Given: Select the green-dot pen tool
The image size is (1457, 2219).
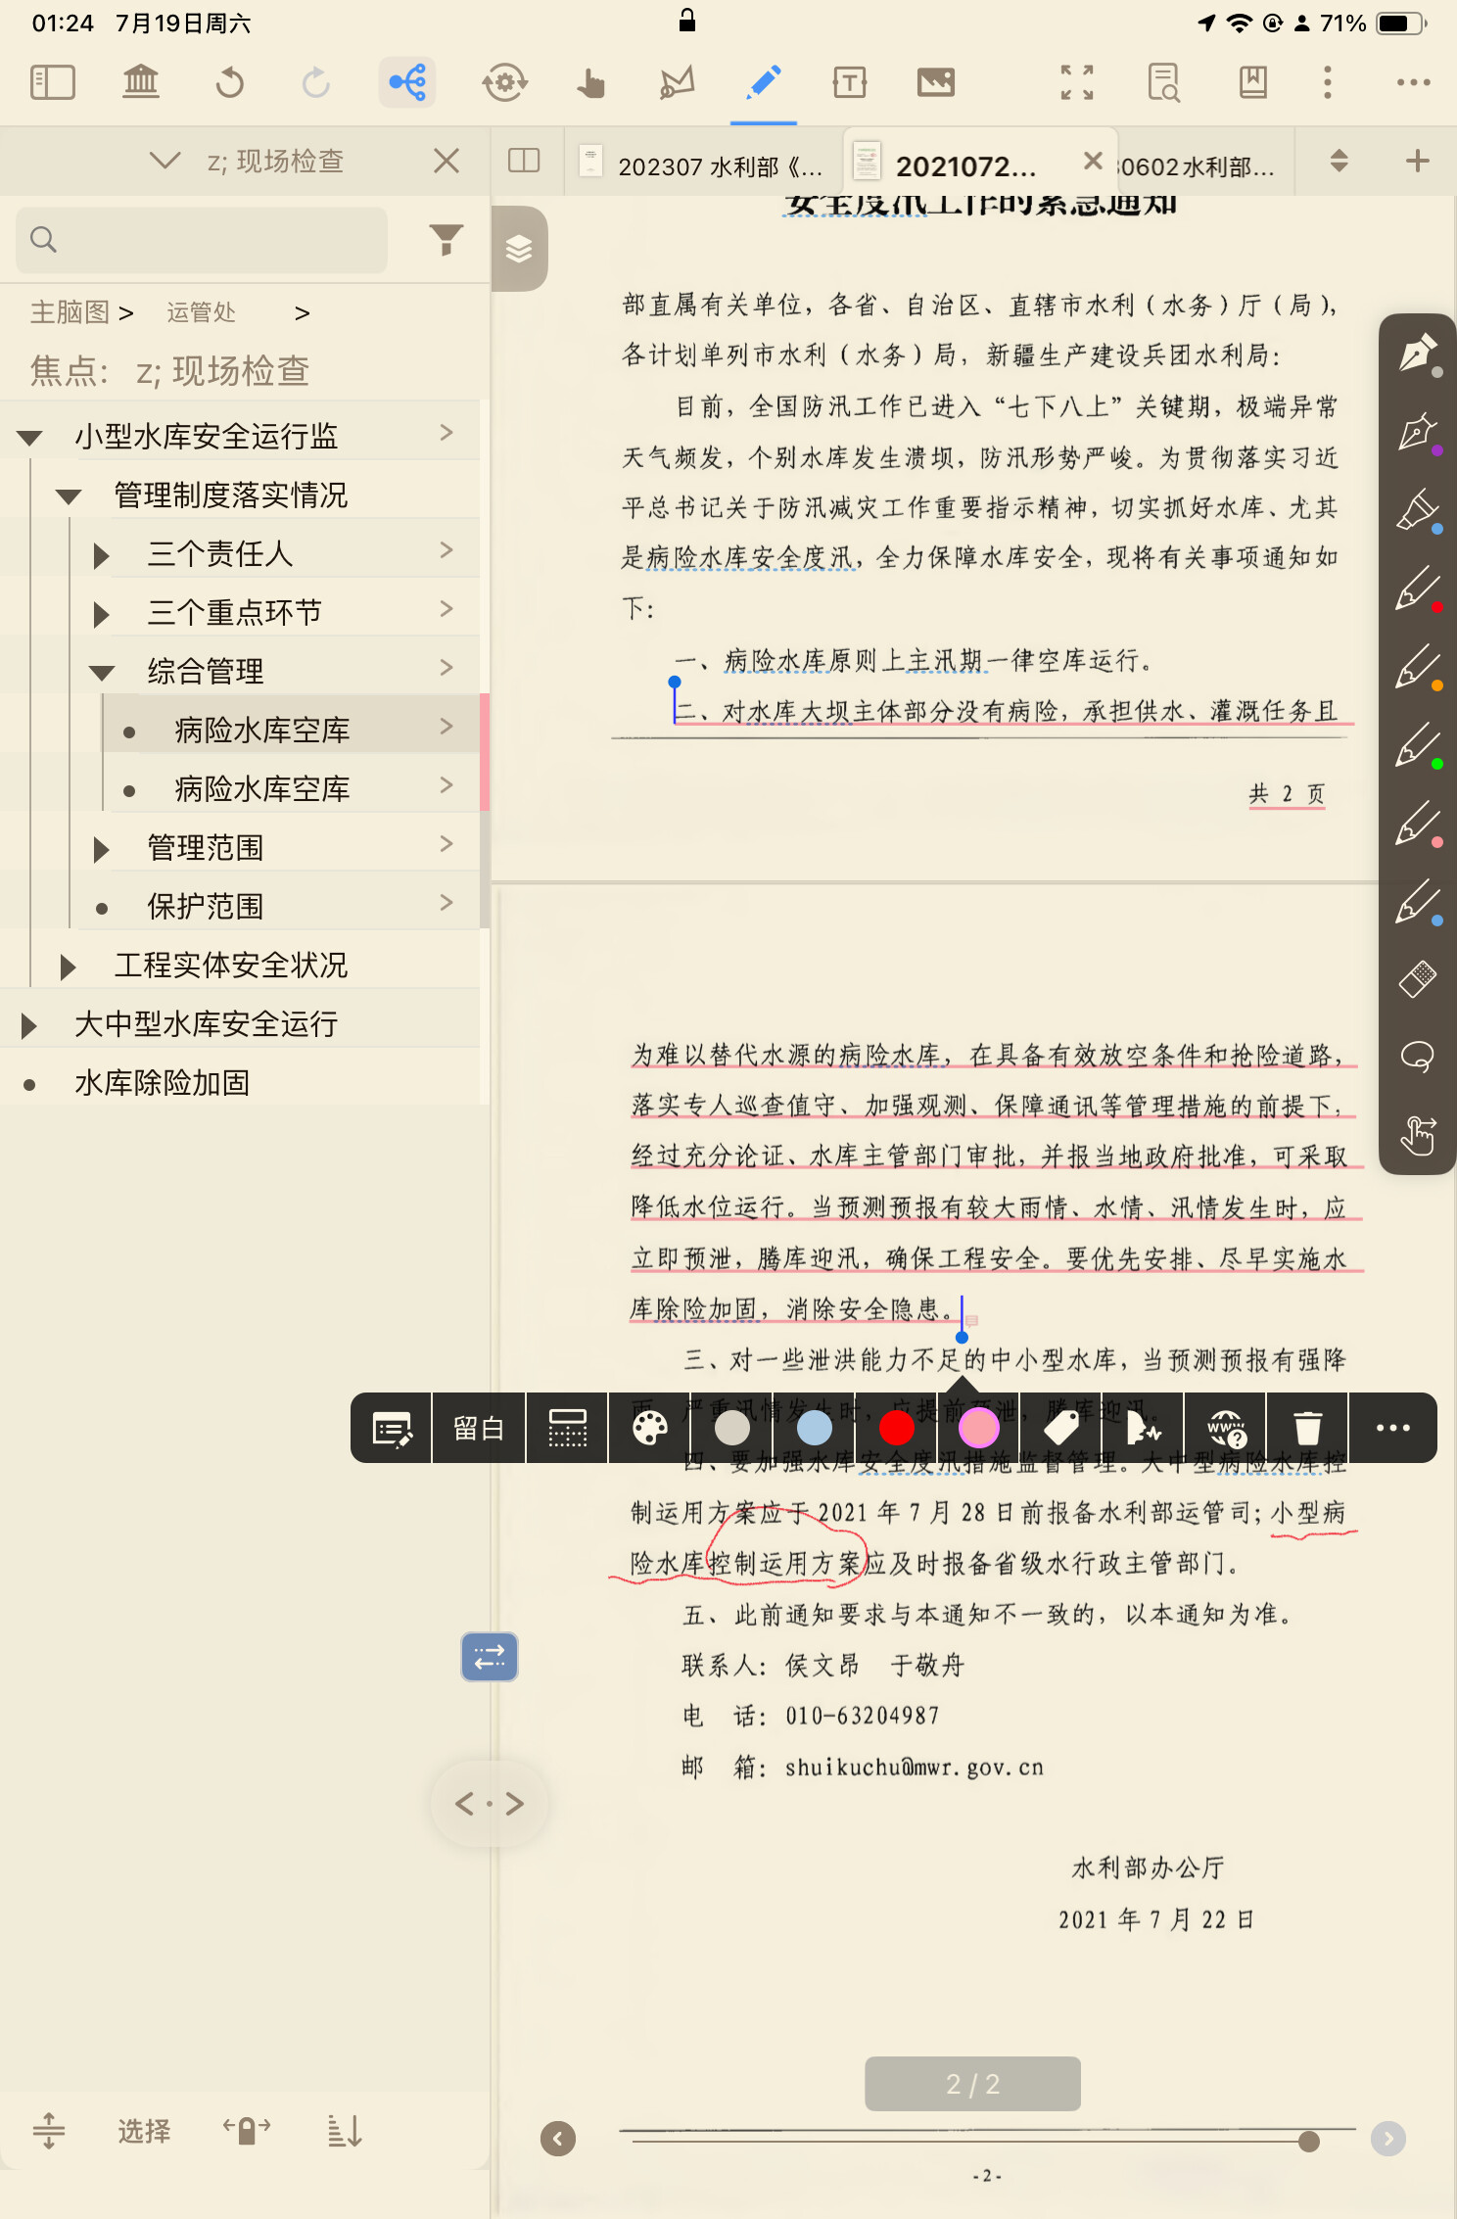Looking at the screenshot, I should (x=1417, y=744).
